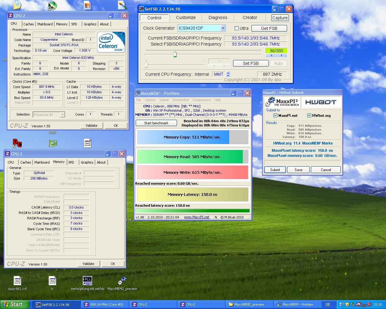Switch to Diagnosis tab in SetFSB

[x=218, y=18]
